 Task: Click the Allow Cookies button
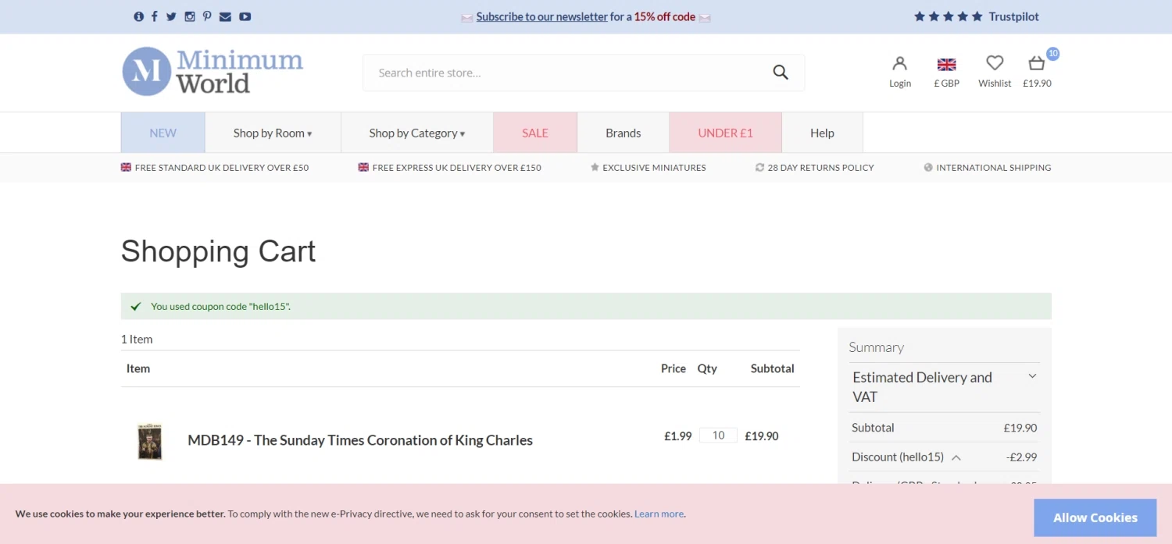click(1095, 517)
